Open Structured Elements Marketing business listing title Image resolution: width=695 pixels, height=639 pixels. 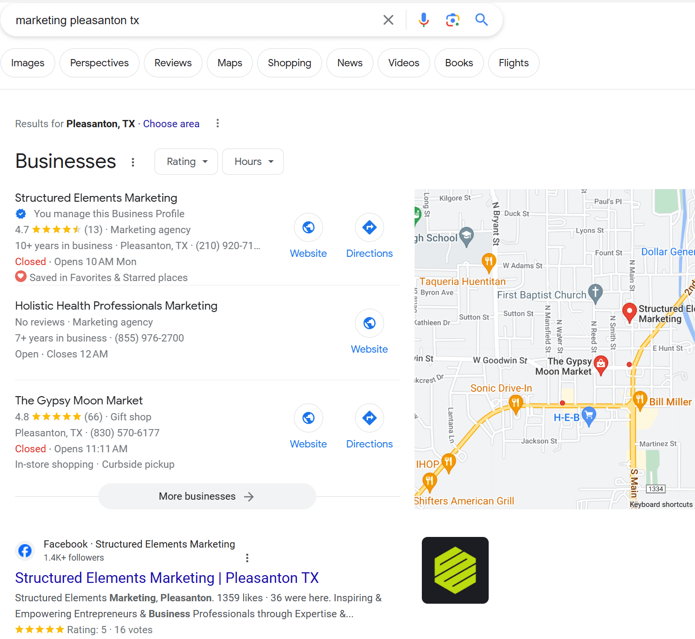96,198
